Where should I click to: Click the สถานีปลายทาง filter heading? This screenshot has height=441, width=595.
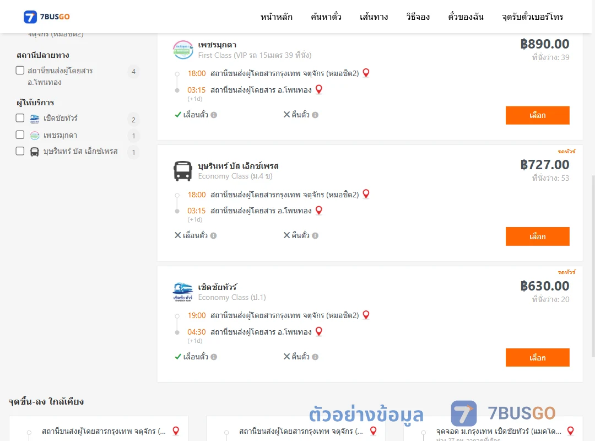43,56
